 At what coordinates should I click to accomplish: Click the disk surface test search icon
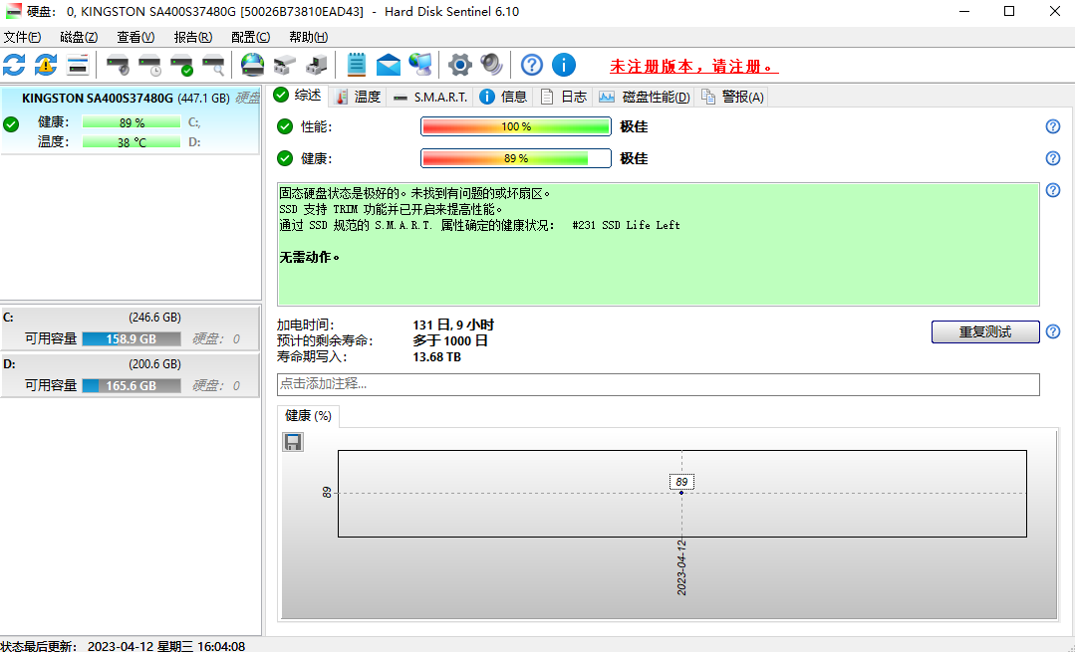(212, 64)
